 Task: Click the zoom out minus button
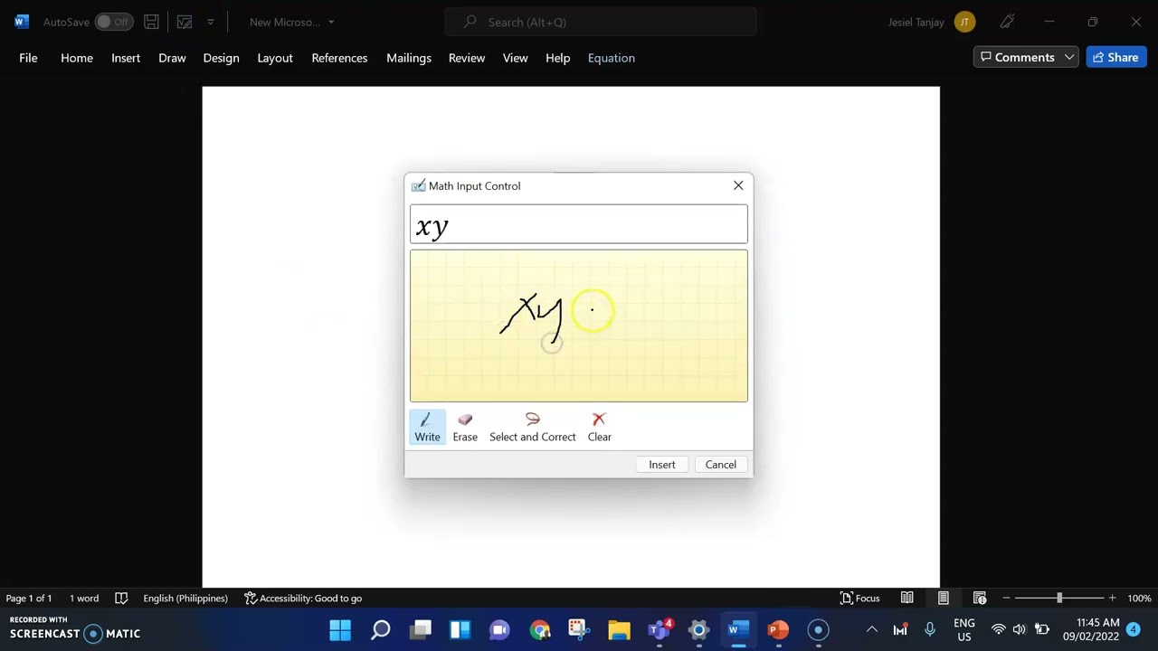[x=1006, y=599]
